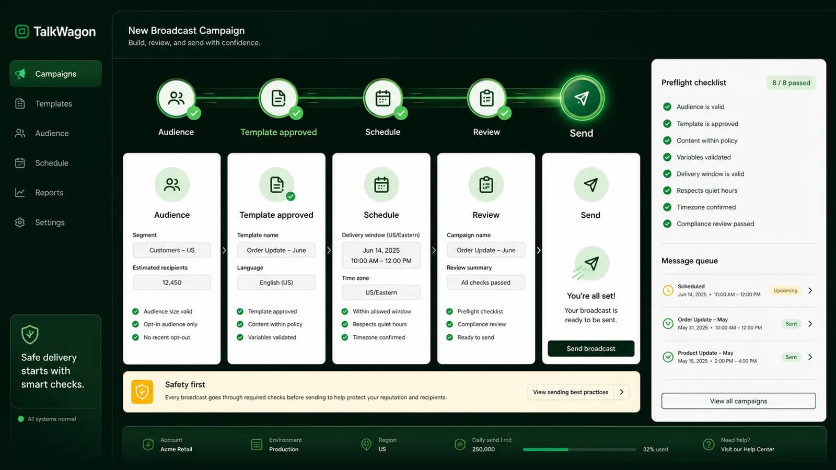Click the TalkWagon logo icon
The image size is (836, 470).
pos(21,32)
